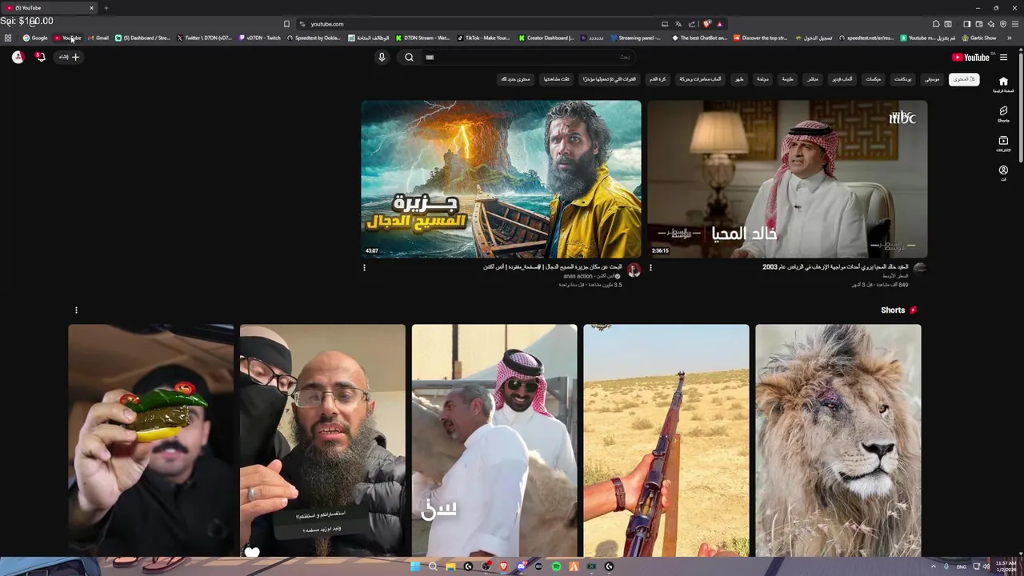Open the Windows Start menu
This screenshot has height=576, width=1024.
point(415,566)
